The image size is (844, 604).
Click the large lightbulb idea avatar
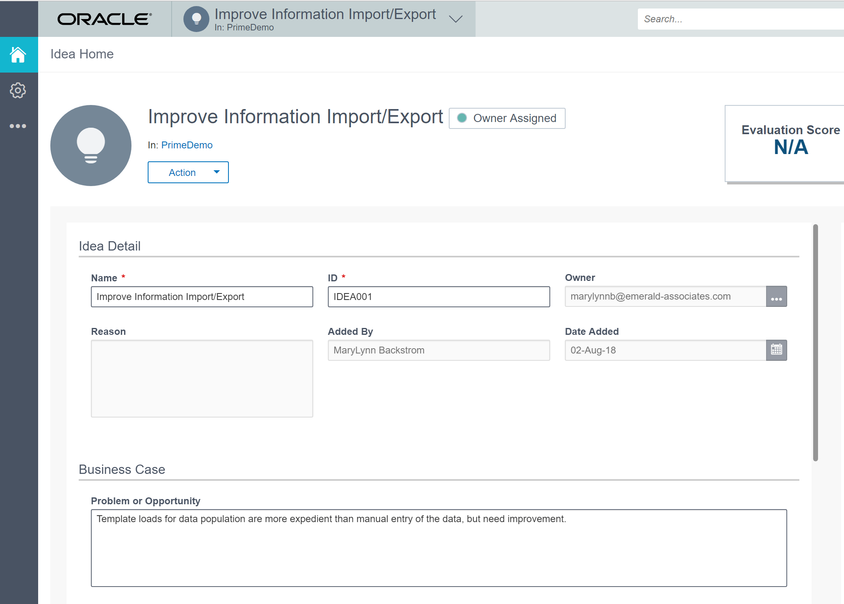90,146
